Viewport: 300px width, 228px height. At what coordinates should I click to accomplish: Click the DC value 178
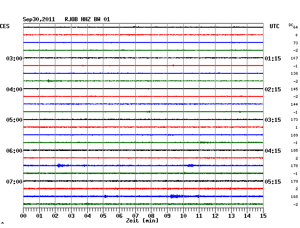294,166
